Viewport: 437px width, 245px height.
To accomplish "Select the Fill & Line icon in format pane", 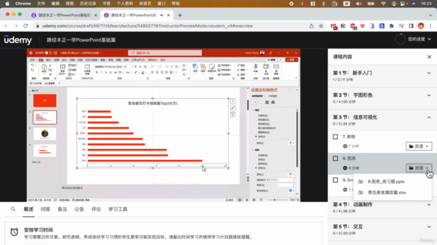I will tap(254, 102).
